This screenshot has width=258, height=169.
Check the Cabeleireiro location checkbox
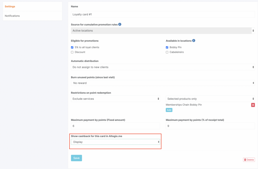(x=167, y=52)
